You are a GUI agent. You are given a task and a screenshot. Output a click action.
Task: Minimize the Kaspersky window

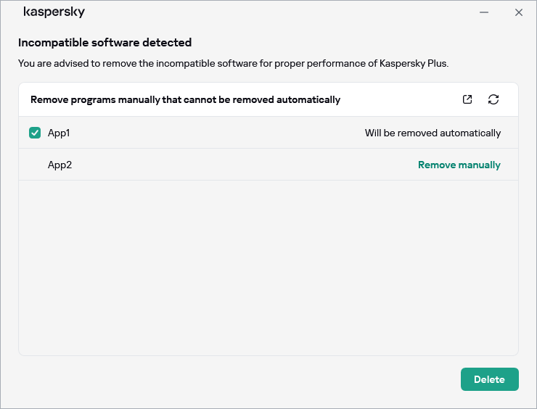click(x=484, y=12)
